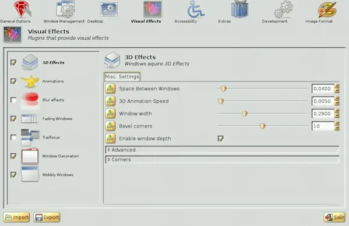Reset 3D Animation Speed icon button
The height and width of the screenshot is (226, 349).
tap(110, 101)
